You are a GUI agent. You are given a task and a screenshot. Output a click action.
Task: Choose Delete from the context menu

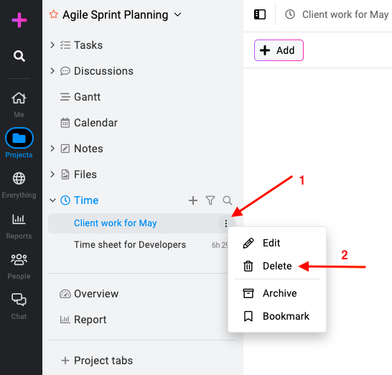tap(277, 266)
